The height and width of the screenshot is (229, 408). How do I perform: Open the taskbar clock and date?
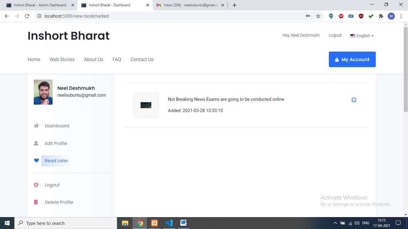381,223
